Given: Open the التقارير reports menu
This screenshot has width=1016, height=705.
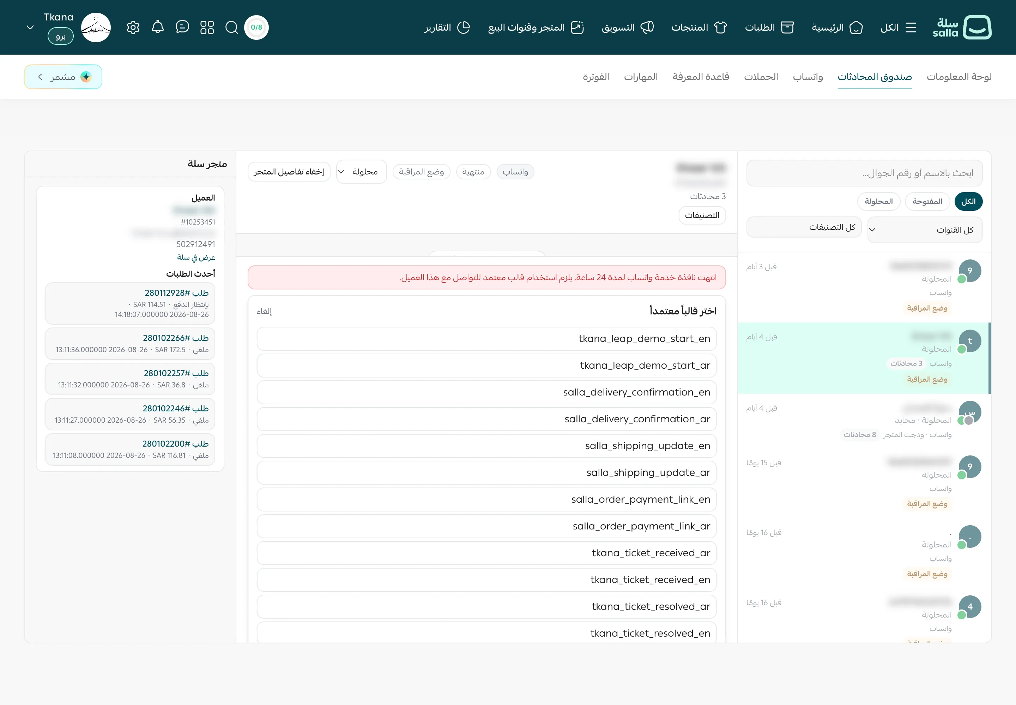Looking at the screenshot, I should click(x=447, y=27).
